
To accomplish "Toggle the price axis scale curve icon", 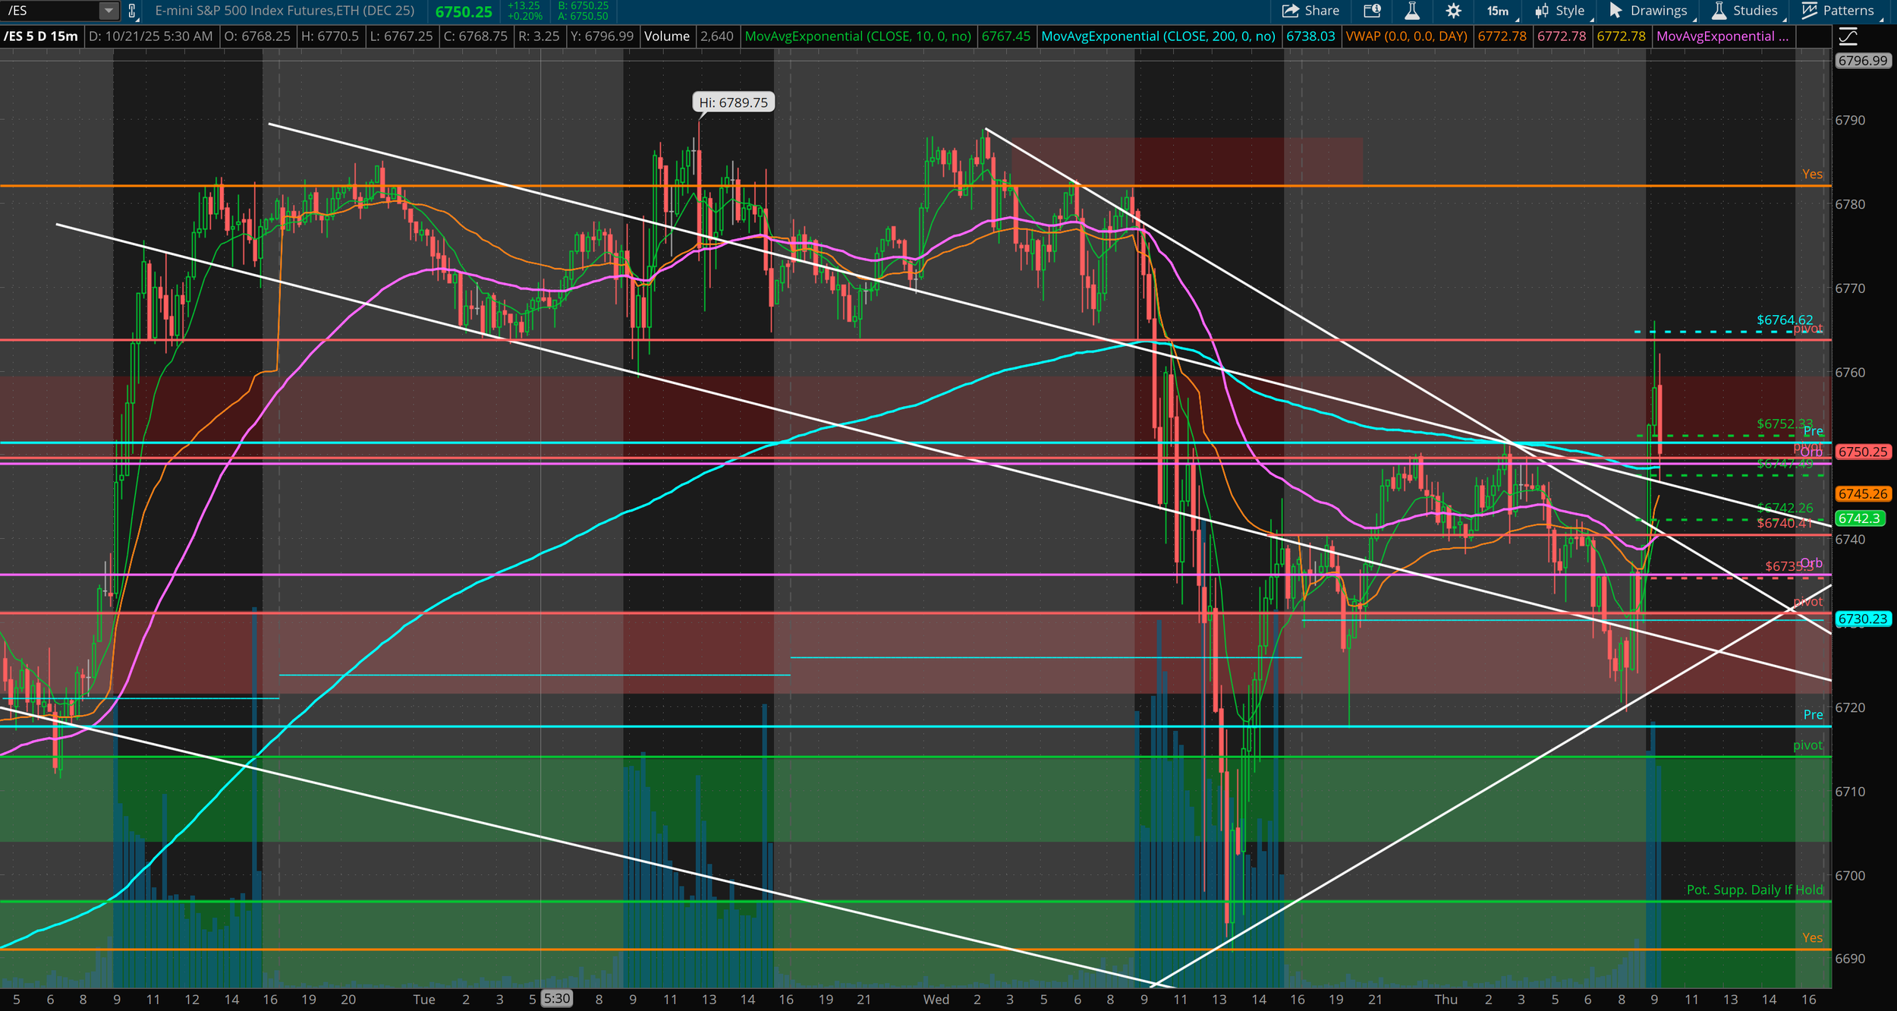I will [1848, 36].
